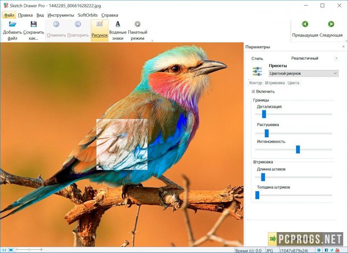Click the JPG format status text
Image resolution: width=348 pixels, height=253 pixels.
click(x=269, y=250)
